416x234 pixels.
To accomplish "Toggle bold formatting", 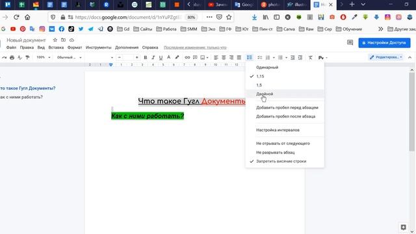I will tap(146, 58).
